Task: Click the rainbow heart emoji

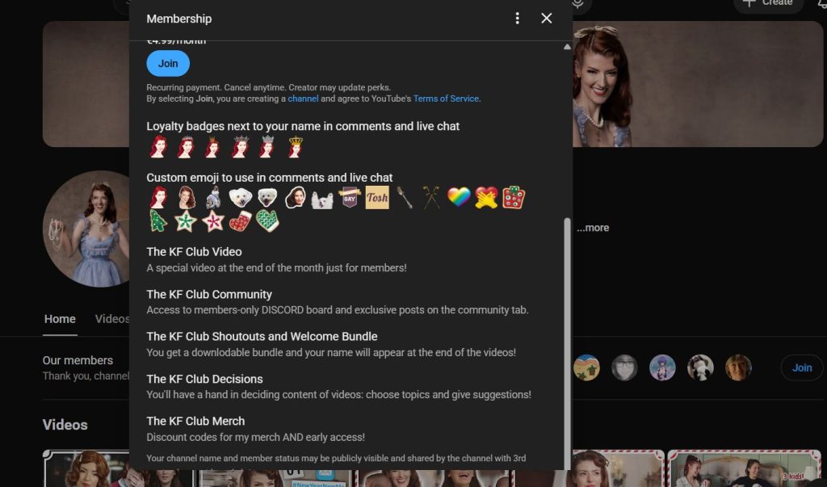Action: tap(459, 197)
